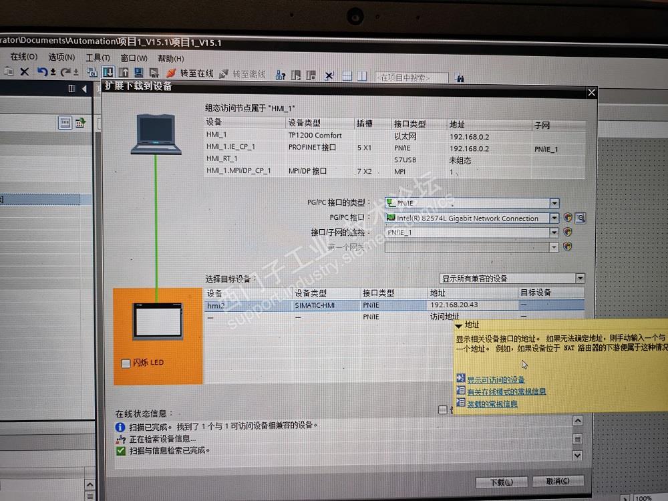Open the show compatible devices dropdown
The width and height of the screenshot is (668, 501).
(580, 278)
